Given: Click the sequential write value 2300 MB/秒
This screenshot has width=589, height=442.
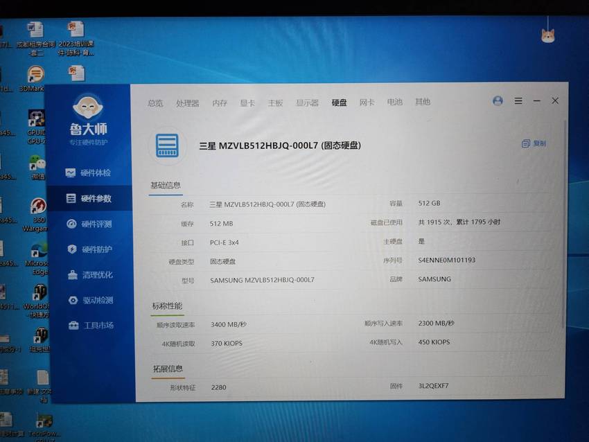Looking at the screenshot, I should (436, 324).
